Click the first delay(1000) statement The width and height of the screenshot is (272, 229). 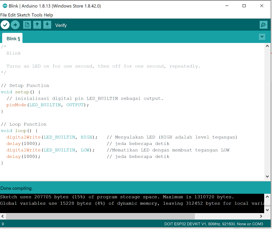[23, 144]
